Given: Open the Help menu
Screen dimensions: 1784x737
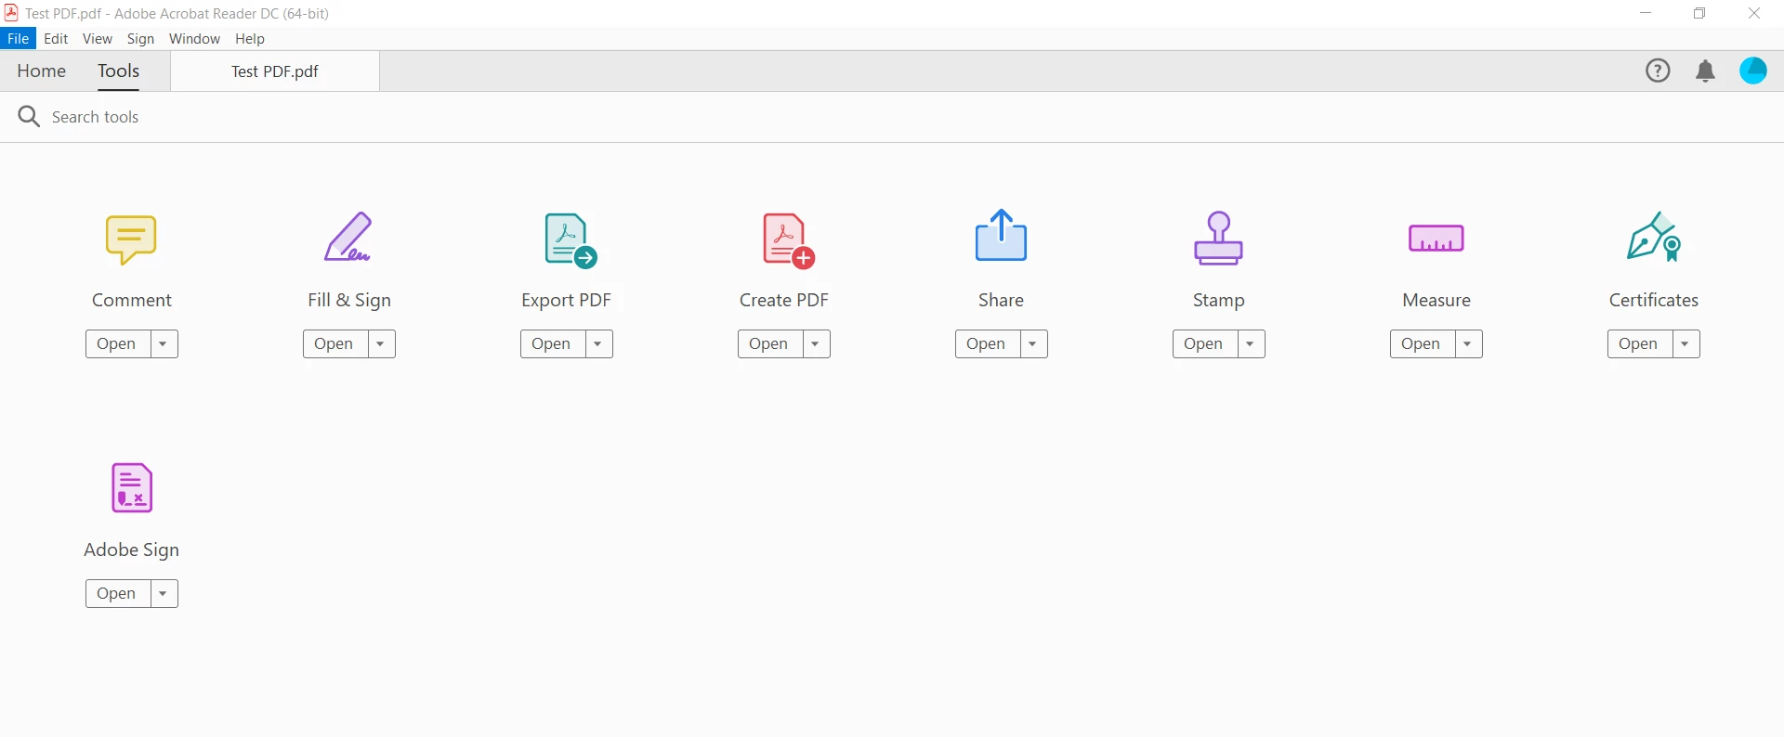Looking at the screenshot, I should [x=250, y=38].
